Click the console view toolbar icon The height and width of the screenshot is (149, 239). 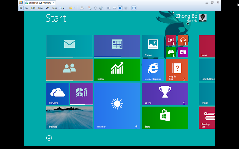pyautogui.click(x=134, y=8)
